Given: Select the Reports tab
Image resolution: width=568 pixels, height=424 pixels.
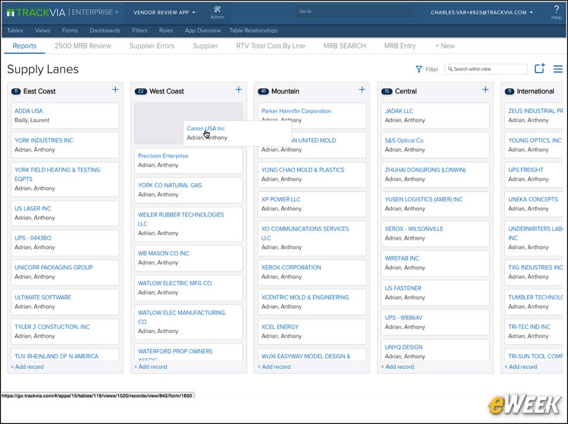Looking at the screenshot, I should 24,46.
